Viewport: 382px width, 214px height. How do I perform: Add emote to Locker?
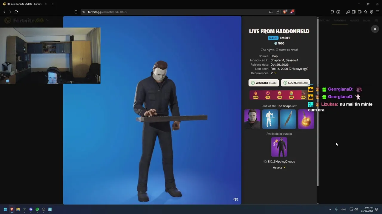click(x=295, y=83)
